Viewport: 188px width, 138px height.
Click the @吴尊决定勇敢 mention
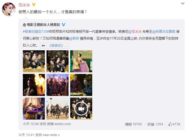tap(164, 32)
